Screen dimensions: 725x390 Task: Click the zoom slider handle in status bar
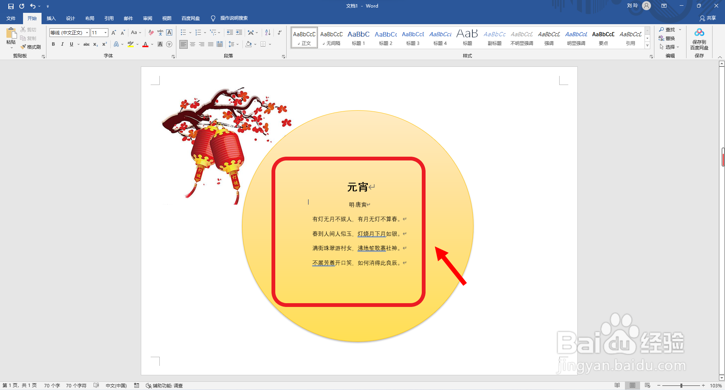coord(681,385)
